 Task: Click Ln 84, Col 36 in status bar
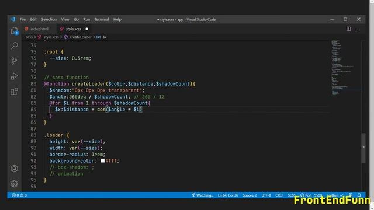pos(228,195)
